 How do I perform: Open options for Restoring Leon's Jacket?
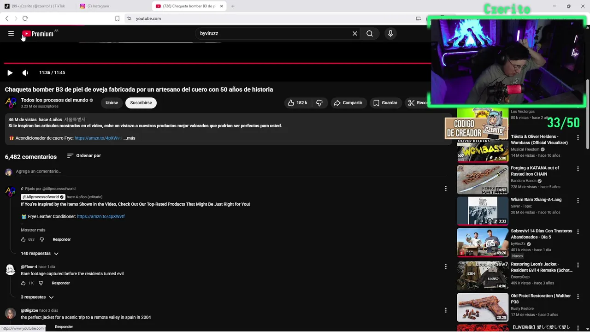[x=578, y=265]
